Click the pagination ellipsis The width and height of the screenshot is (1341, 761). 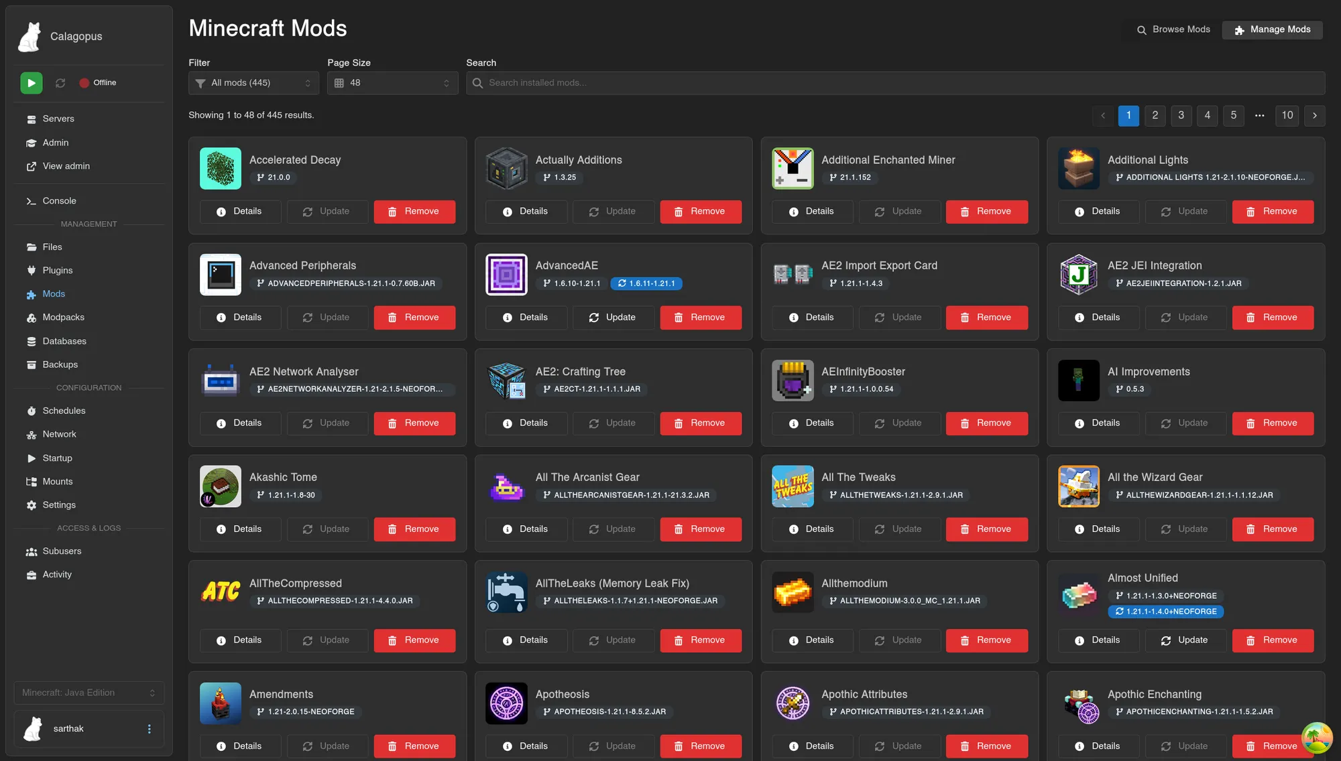point(1260,115)
